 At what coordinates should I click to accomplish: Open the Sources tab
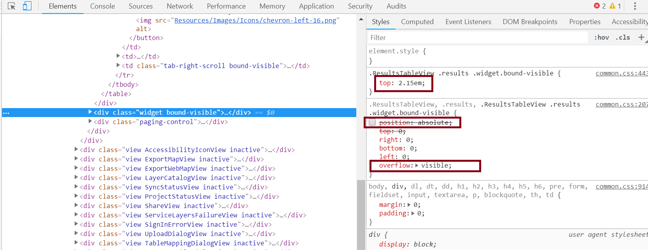click(140, 6)
